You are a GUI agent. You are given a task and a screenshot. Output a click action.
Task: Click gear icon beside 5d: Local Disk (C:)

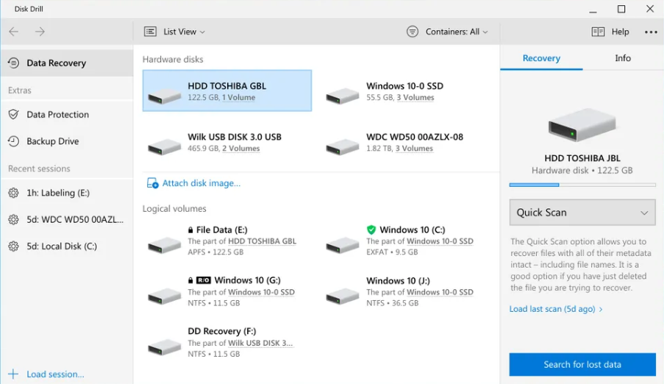pyautogui.click(x=13, y=246)
